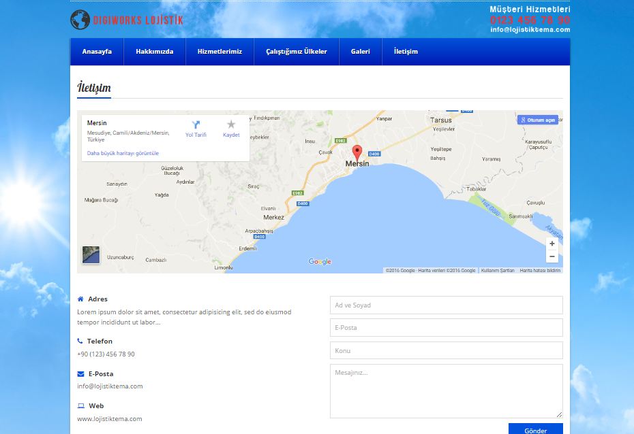The image size is (634, 434).
Task: Click into the Mesajınız text area
Action: 447,391
